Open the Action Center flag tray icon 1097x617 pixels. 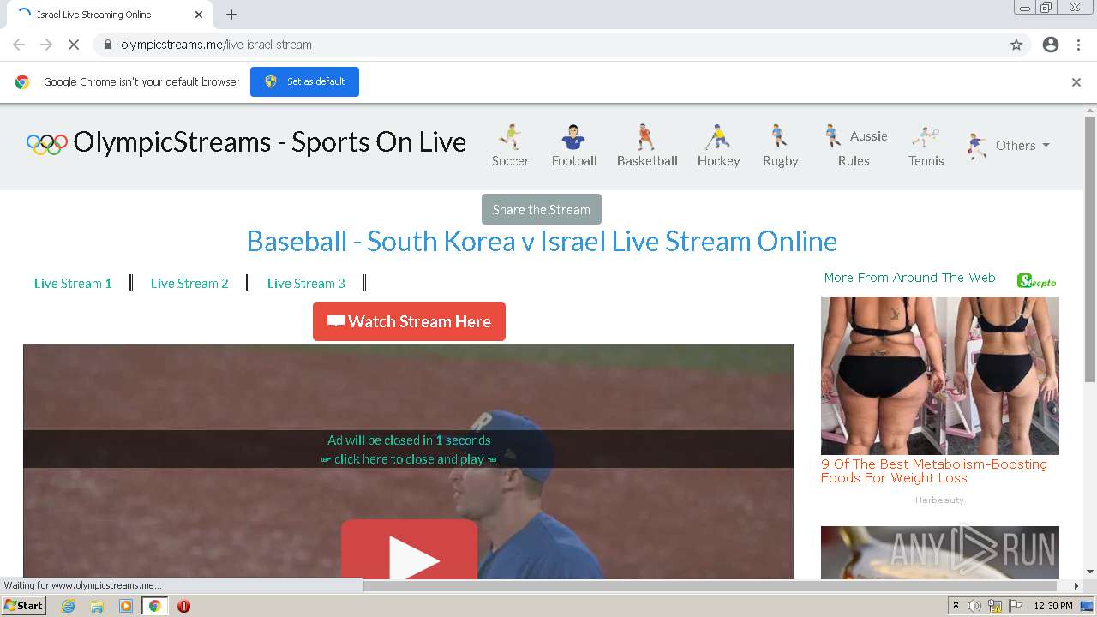tap(1016, 606)
